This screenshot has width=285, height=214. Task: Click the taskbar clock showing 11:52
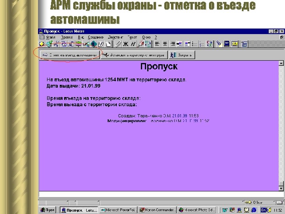278,210
